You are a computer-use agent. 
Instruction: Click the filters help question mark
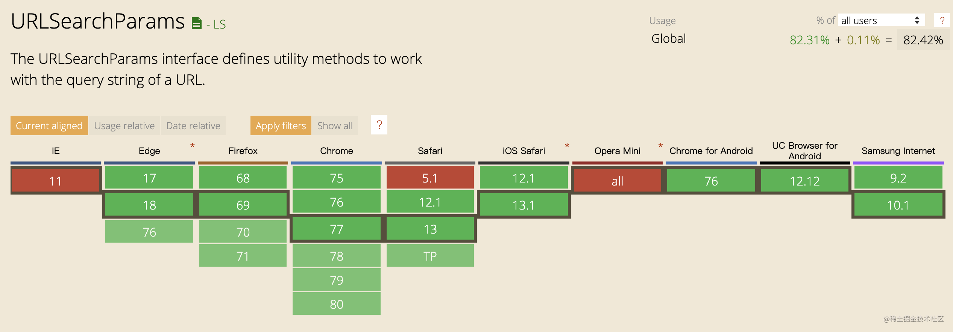pos(379,125)
